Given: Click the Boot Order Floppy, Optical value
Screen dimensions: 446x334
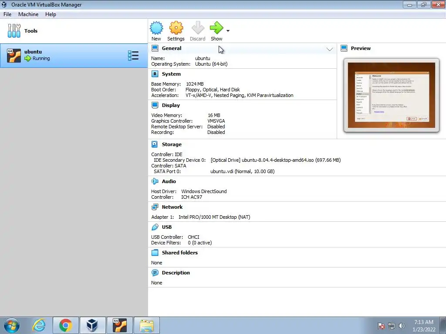Looking at the screenshot, I should [x=213, y=90].
